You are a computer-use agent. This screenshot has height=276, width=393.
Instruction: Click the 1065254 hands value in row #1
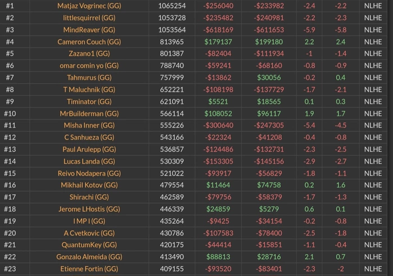point(172,6)
